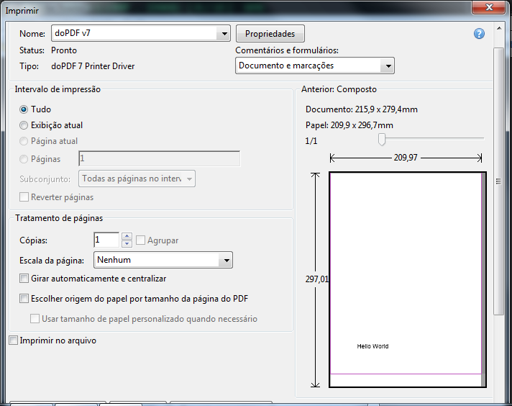Open the Comentários e formulários dropdown

(315, 66)
